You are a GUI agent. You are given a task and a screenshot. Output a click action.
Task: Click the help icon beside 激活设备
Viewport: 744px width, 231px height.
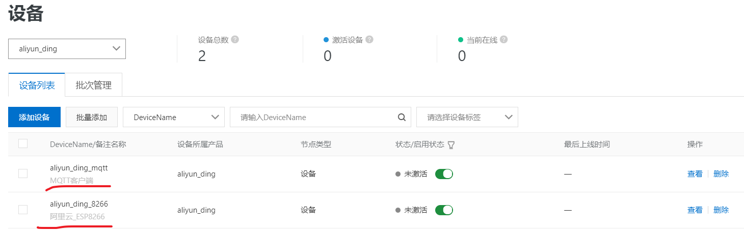pos(369,40)
